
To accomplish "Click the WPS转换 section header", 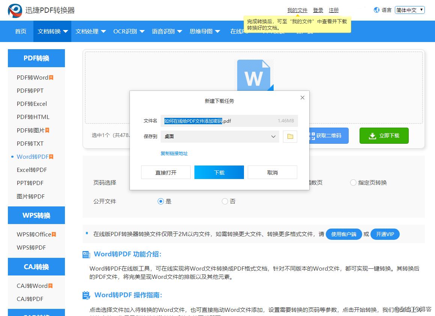I will [x=36, y=215].
